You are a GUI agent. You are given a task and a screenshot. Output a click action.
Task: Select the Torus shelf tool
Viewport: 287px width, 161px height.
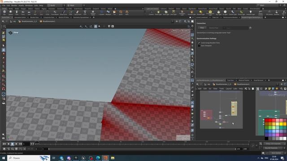23,13
